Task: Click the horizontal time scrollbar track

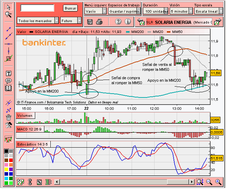Action: [124, 182]
